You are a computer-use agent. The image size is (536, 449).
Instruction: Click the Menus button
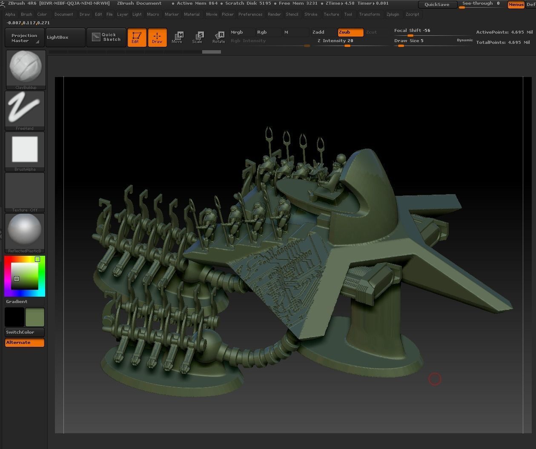point(516,4)
